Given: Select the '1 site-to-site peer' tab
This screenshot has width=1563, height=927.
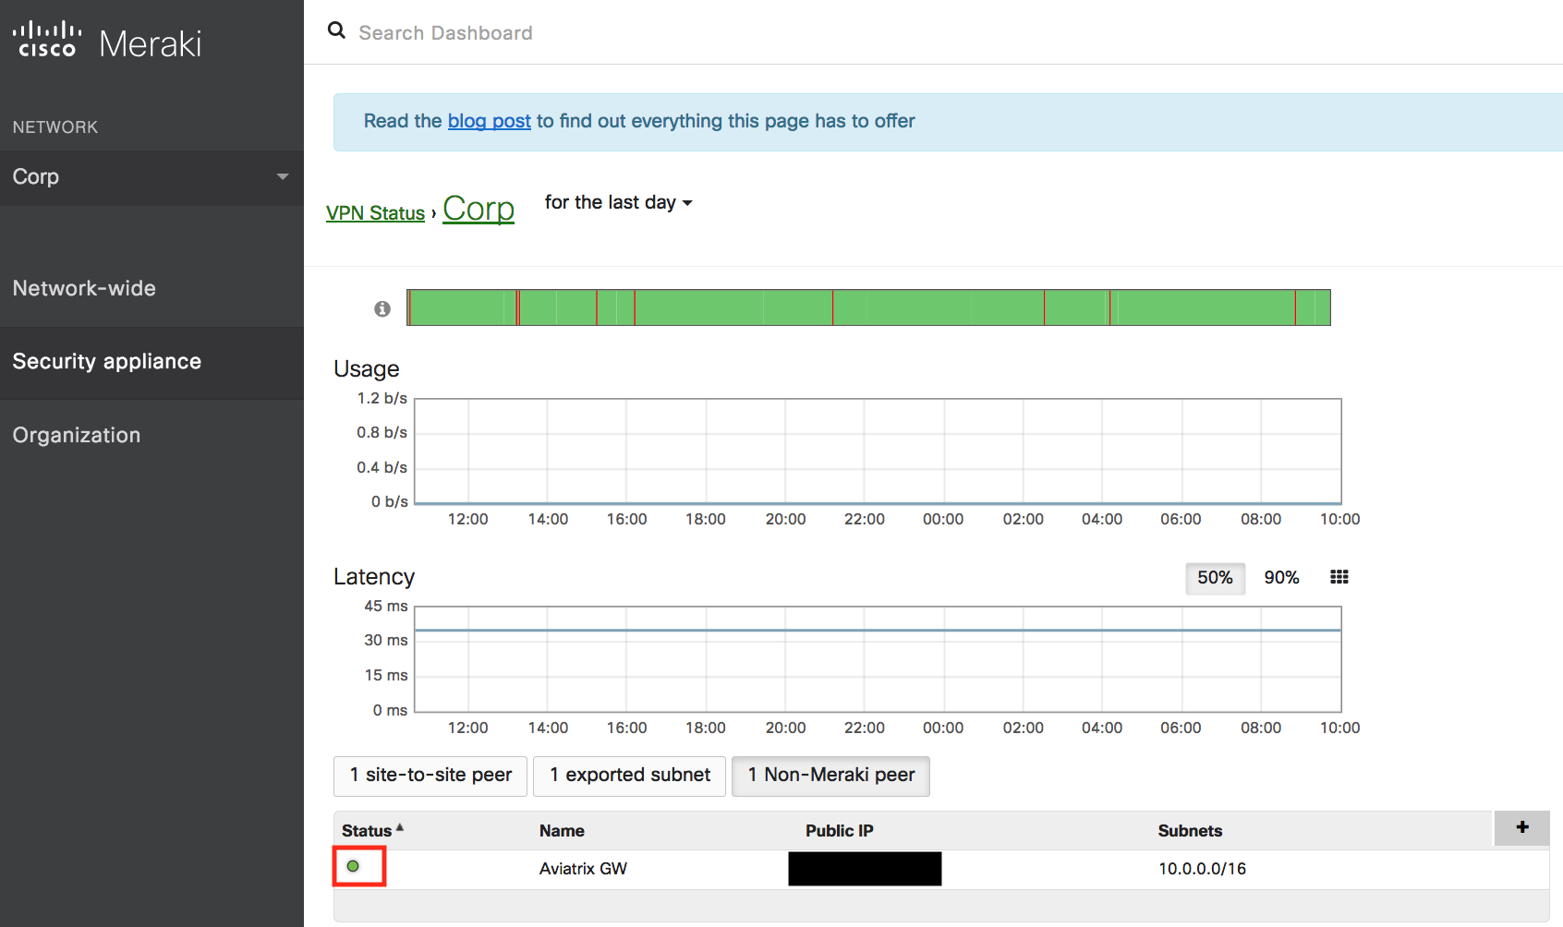Looking at the screenshot, I should tap(430, 776).
